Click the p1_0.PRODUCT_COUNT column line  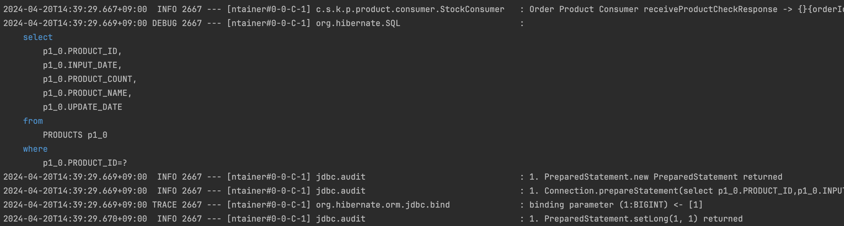[90, 79]
